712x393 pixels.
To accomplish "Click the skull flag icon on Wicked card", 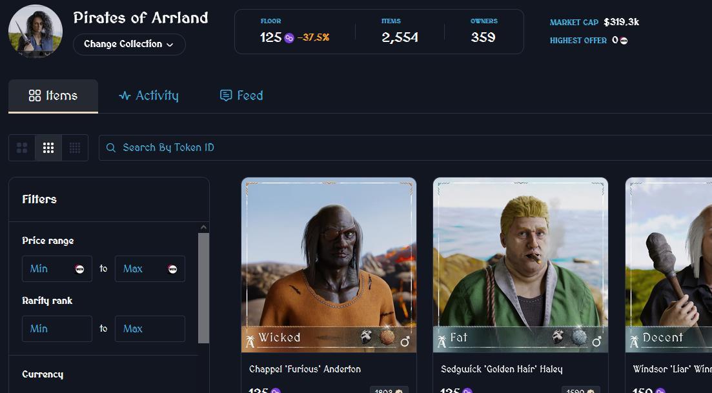I will [x=367, y=337].
